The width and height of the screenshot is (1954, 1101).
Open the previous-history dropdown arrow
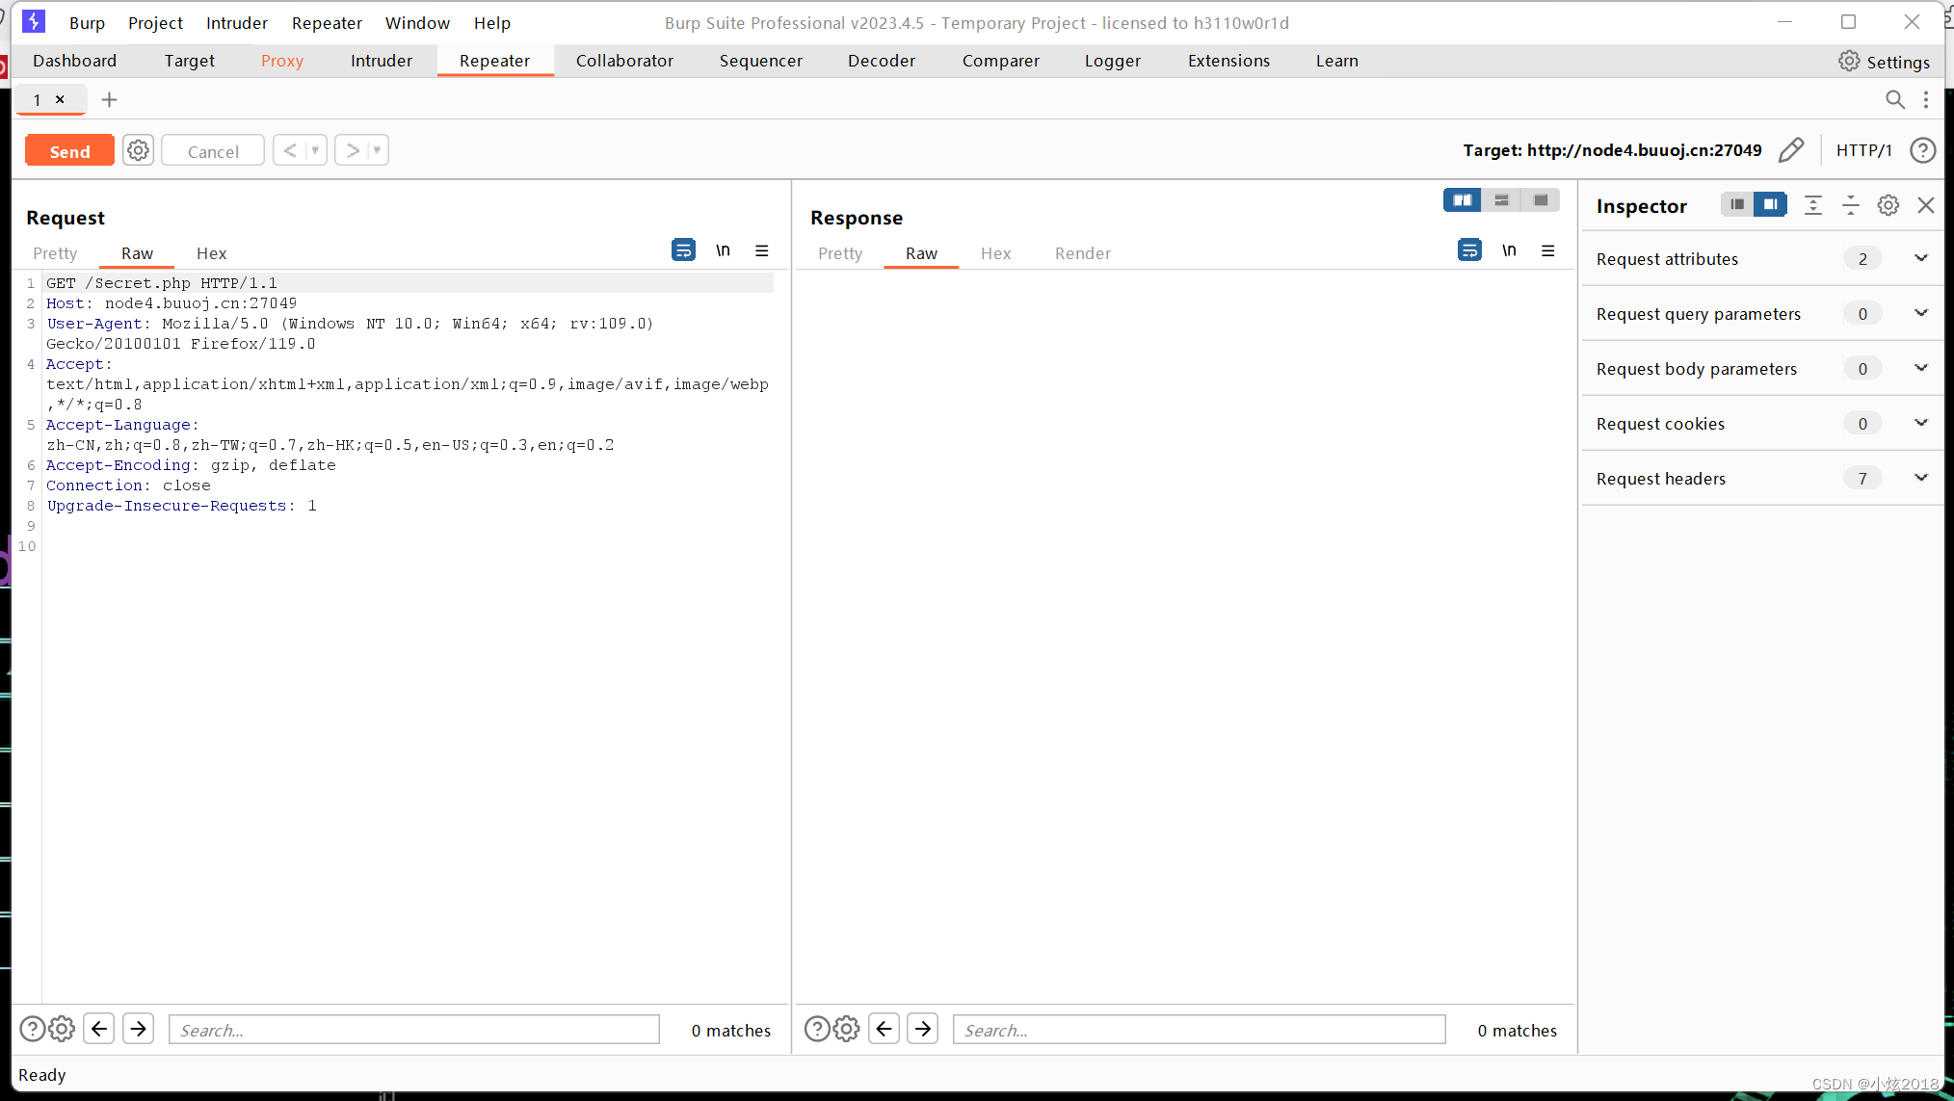point(316,150)
